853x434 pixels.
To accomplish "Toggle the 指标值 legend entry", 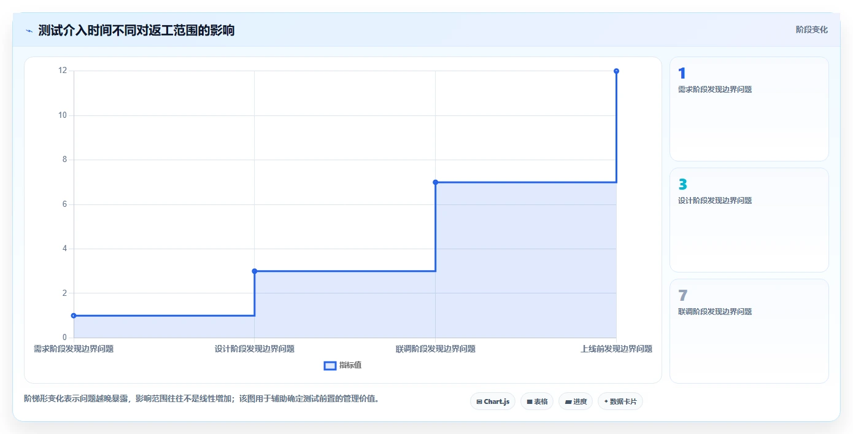I will click(x=343, y=365).
